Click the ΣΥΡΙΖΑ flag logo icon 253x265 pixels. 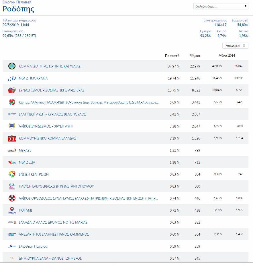pos(12,90)
